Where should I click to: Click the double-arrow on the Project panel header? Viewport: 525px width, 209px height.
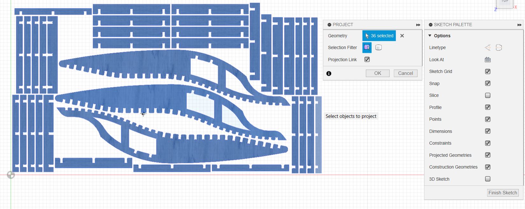(x=418, y=25)
